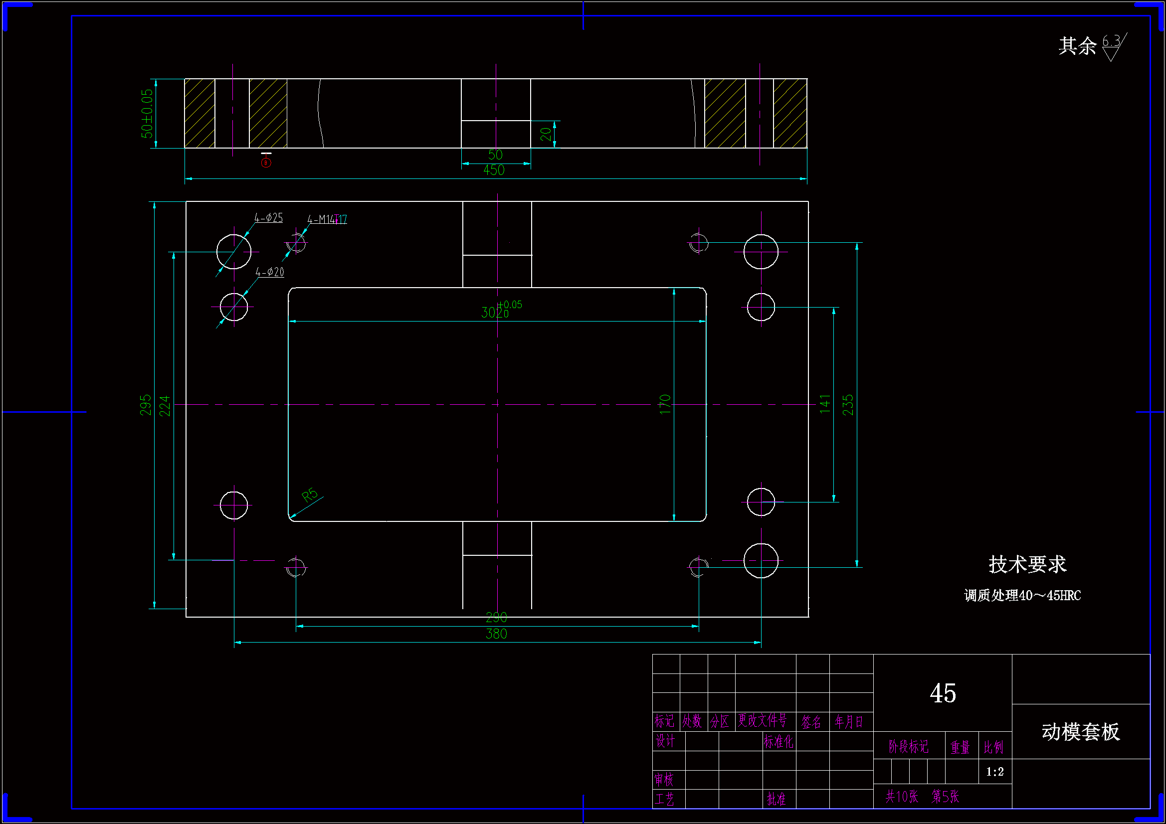Select the 动模套板 part name cell
The height and width of the screenshot is (824, 1166).
point(1080,732)
